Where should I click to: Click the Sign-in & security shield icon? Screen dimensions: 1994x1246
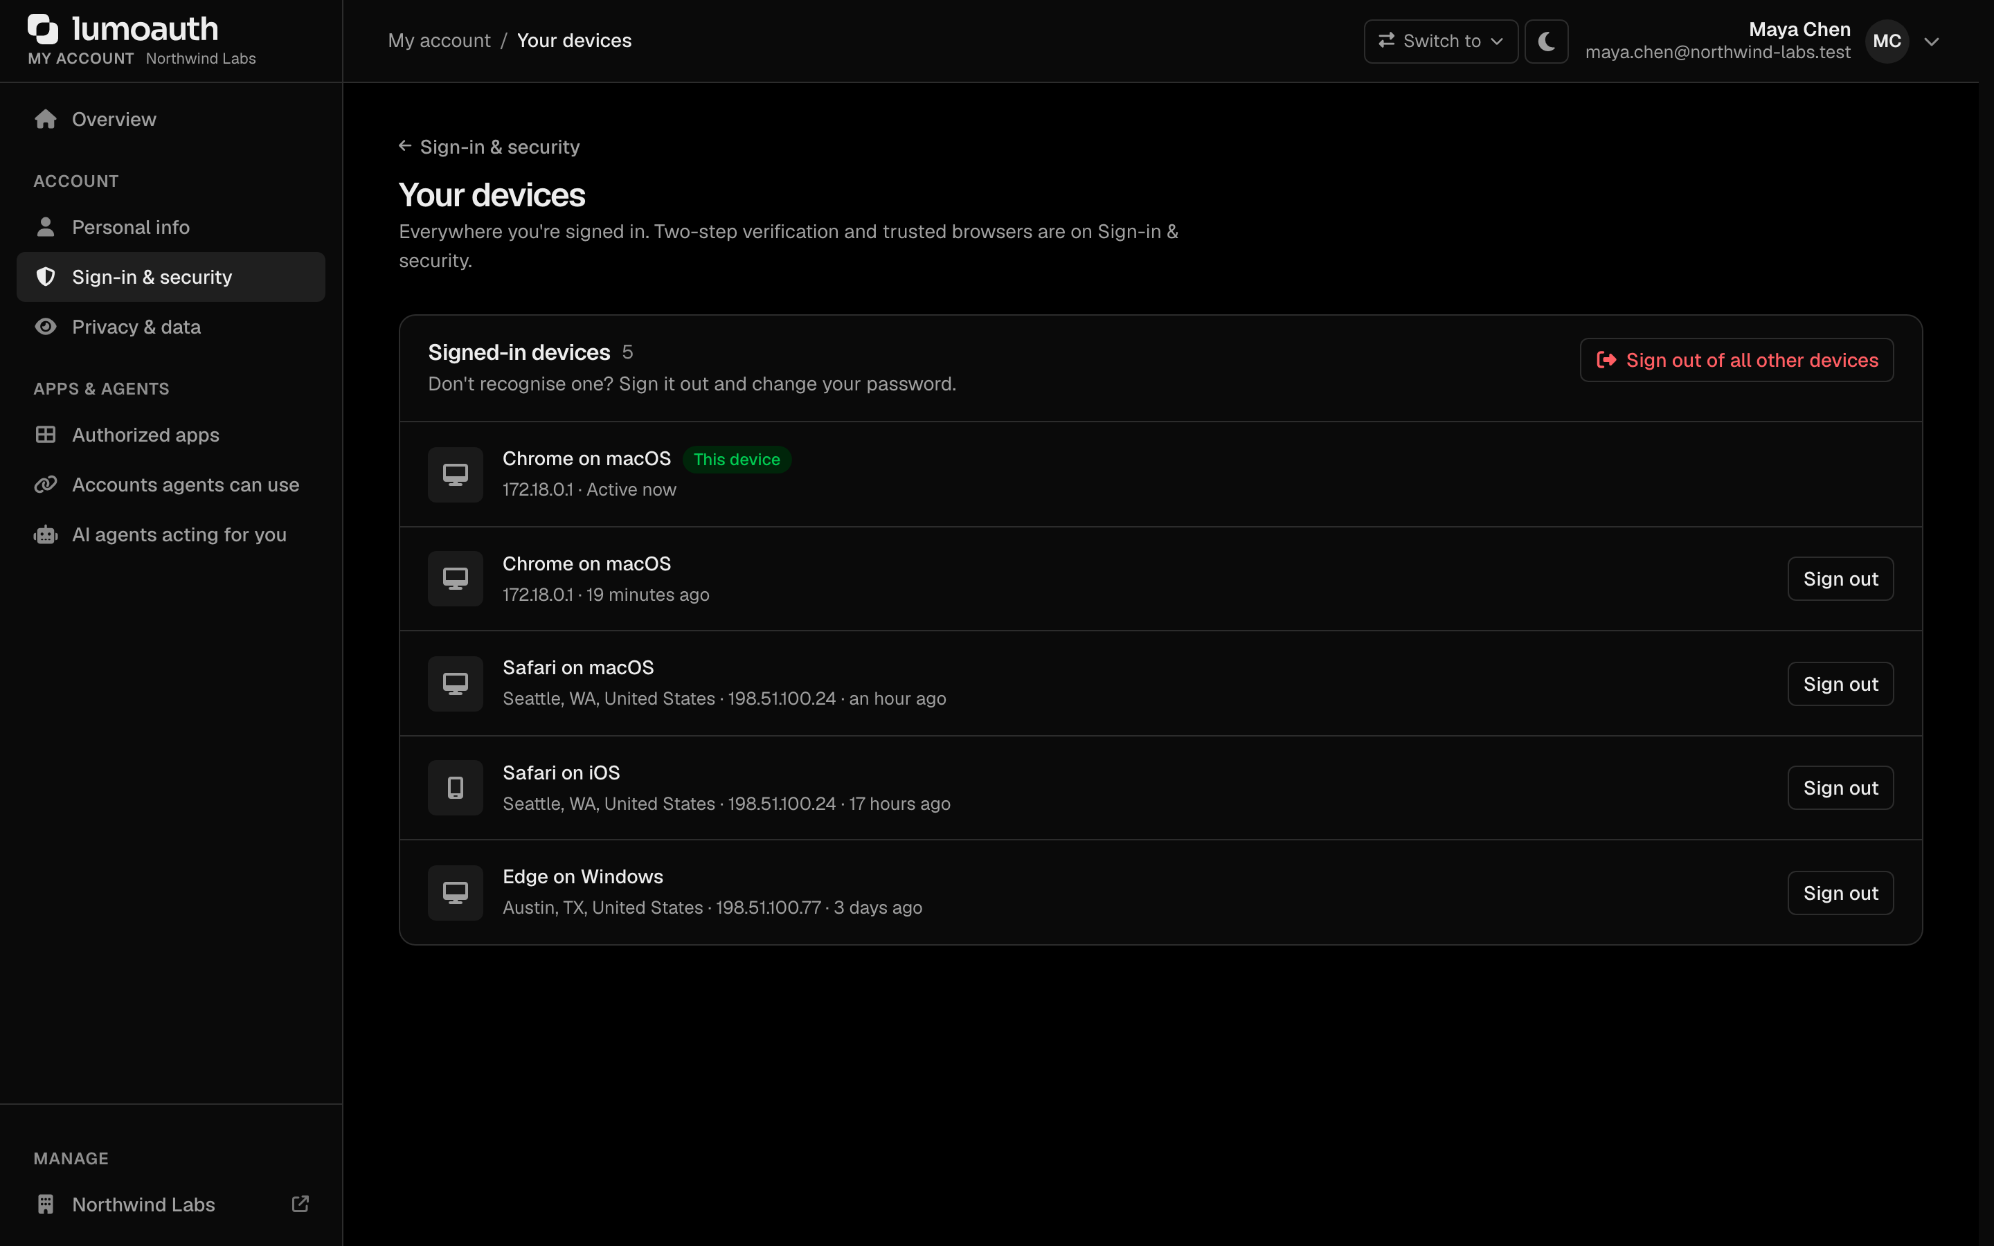(x=46, y=277)
